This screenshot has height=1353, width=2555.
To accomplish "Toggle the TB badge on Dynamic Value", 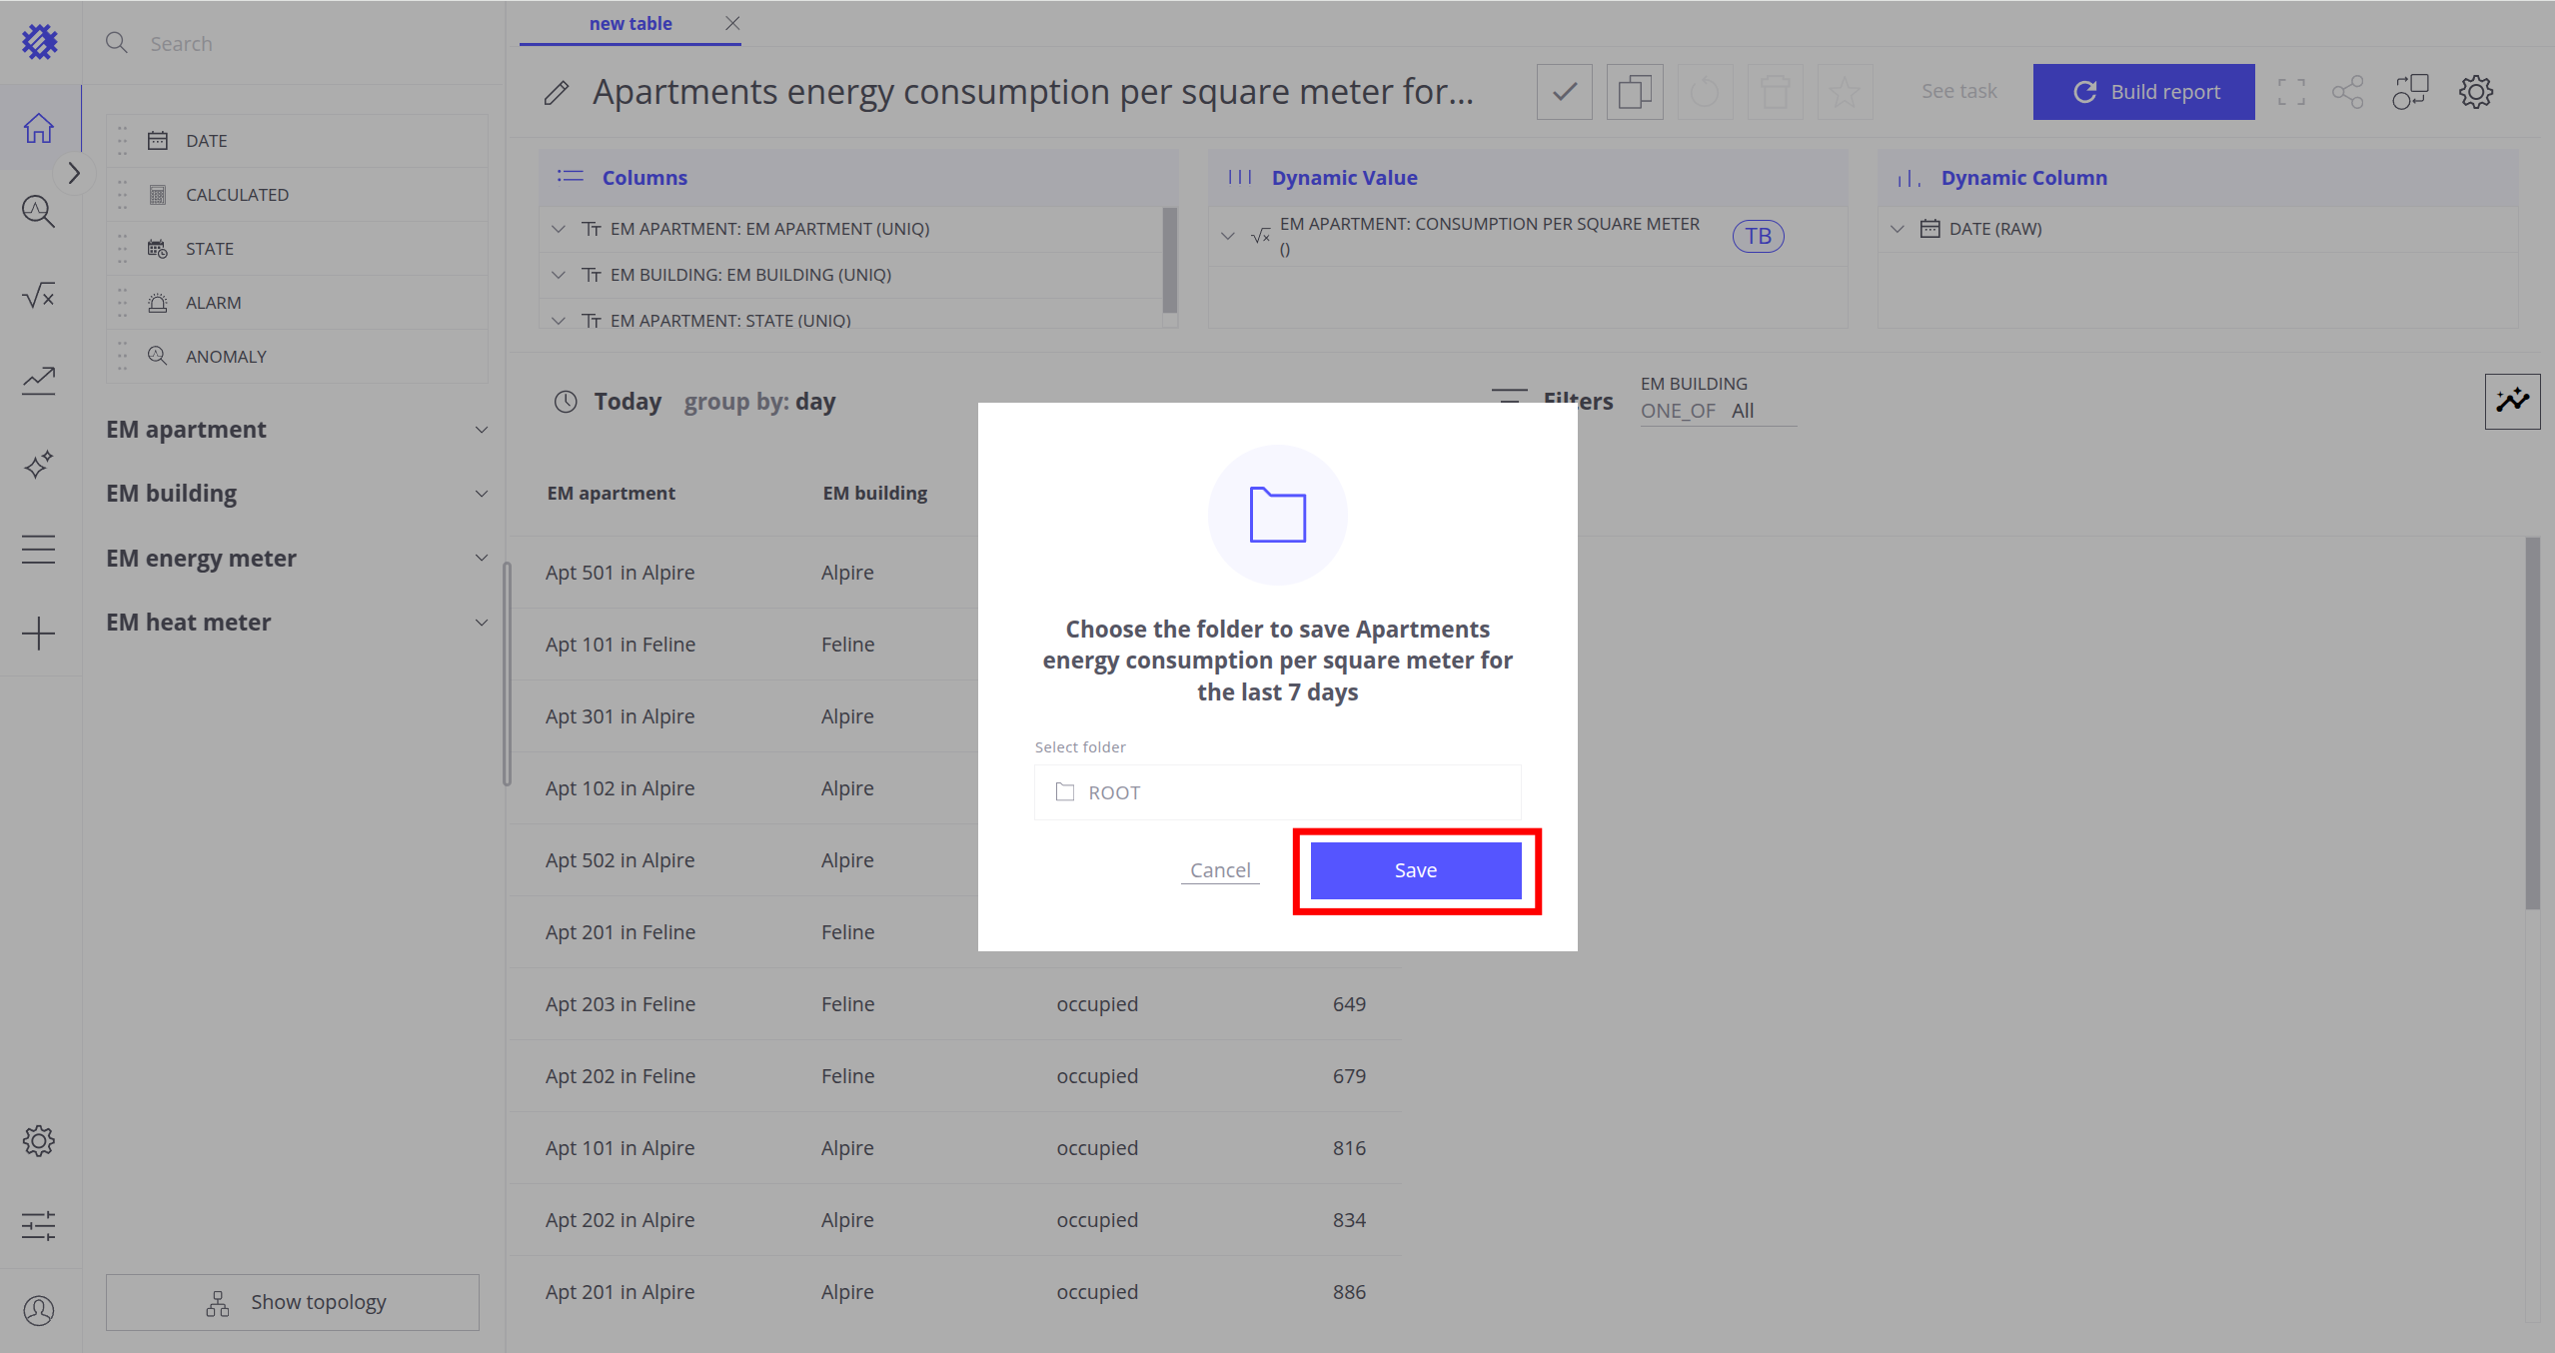I will pyautogui.click(x=1758, y=236).
